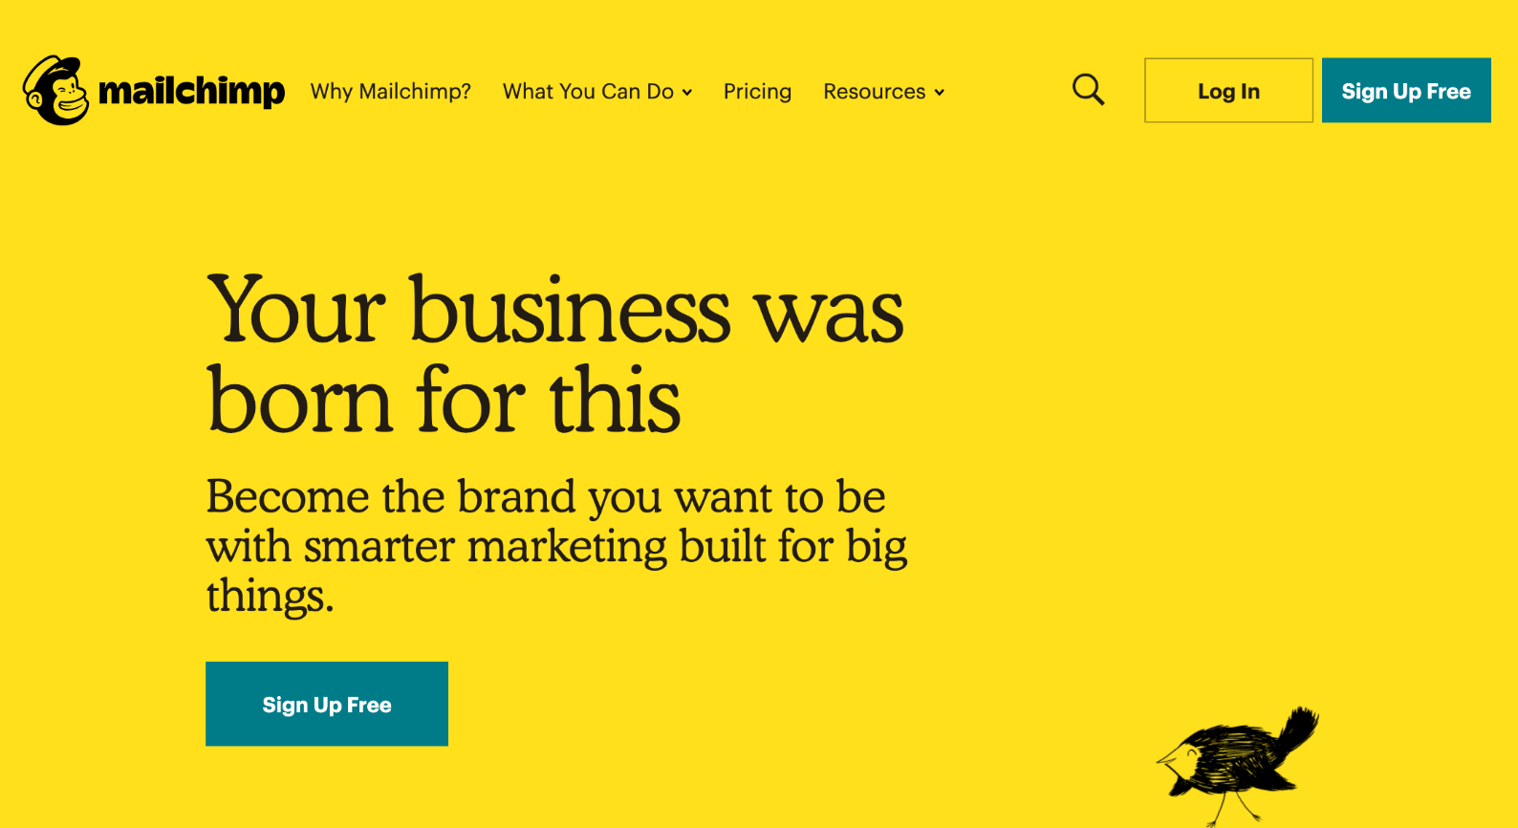
Task: Expand the What You Can Do dropdown
Action: [x=588, y=91]
